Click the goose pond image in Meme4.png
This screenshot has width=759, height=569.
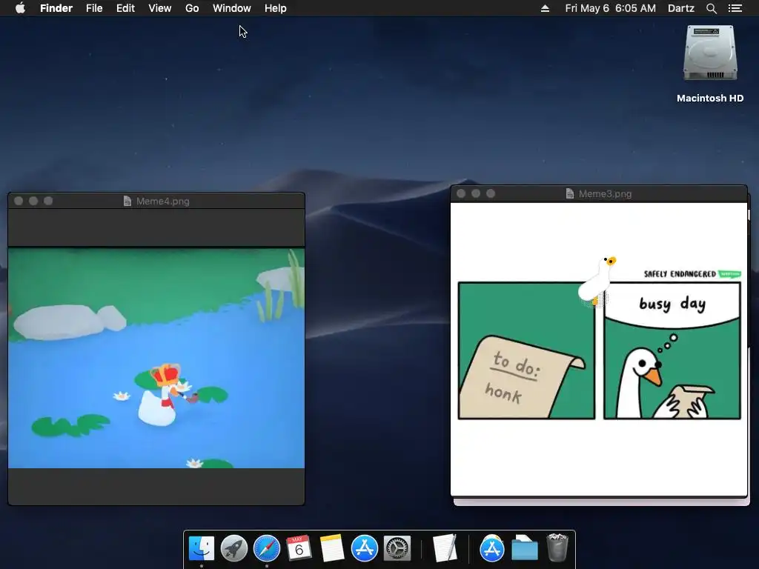coord(156,358)
